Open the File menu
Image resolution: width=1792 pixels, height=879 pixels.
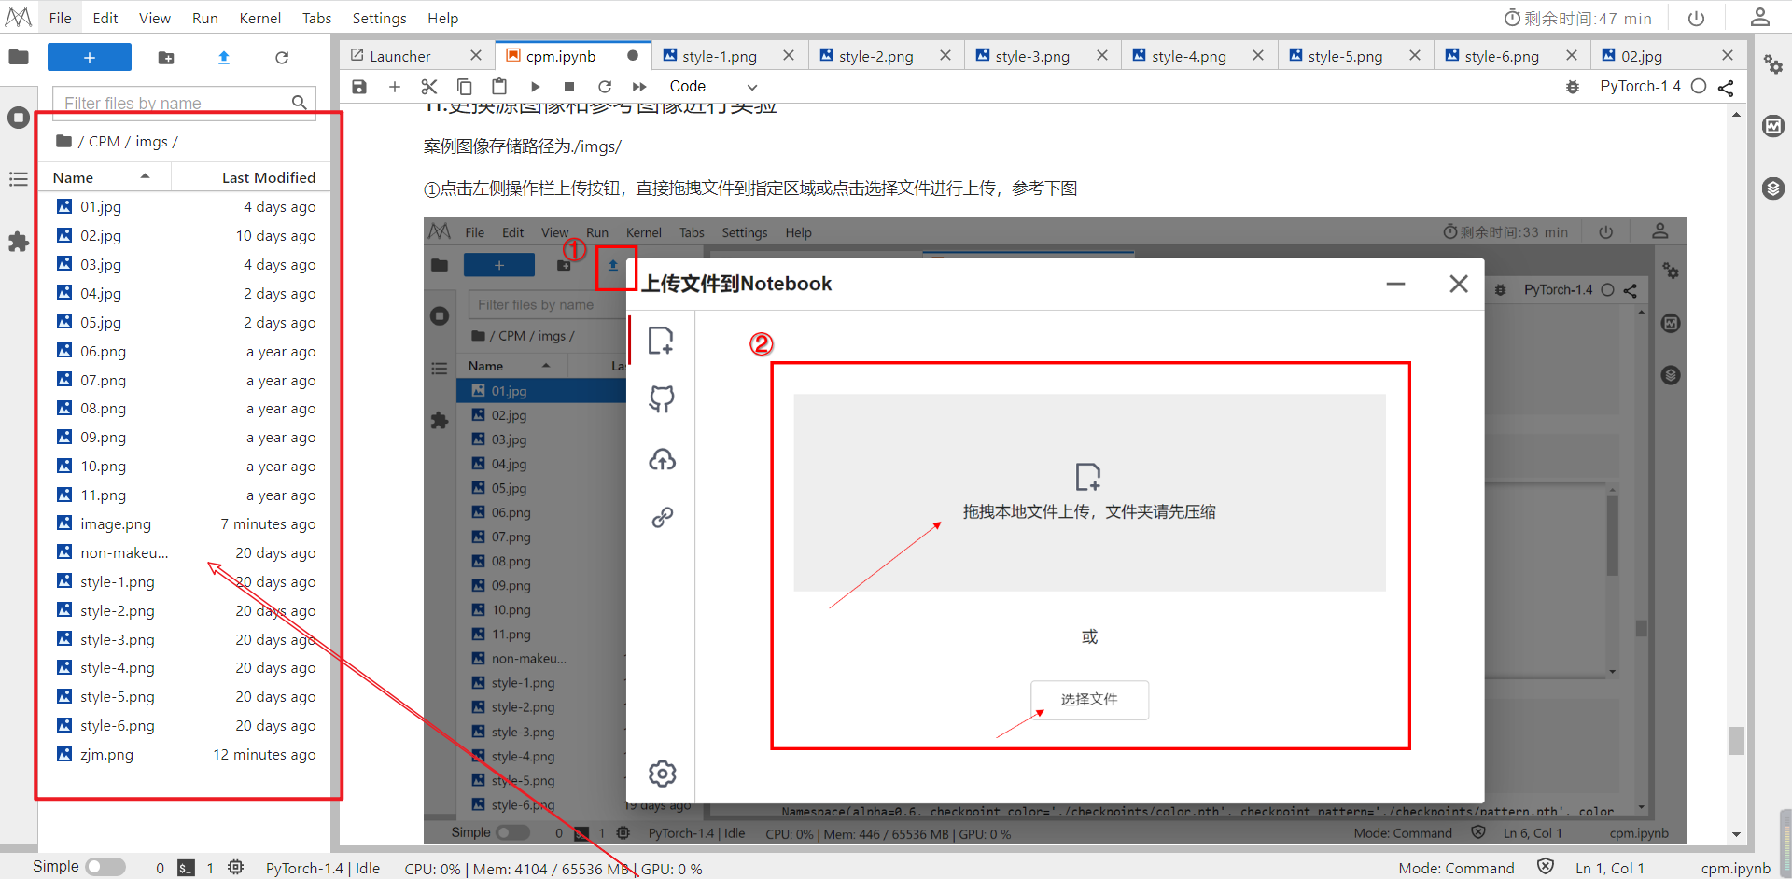61,18
